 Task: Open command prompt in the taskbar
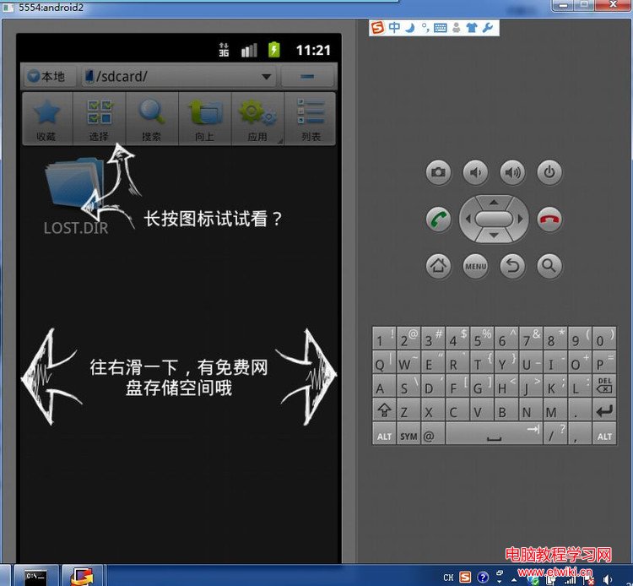click(x=36, y=576)
